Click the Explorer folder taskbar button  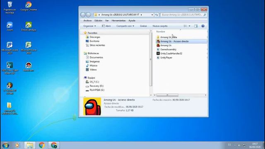pos(30,145)
